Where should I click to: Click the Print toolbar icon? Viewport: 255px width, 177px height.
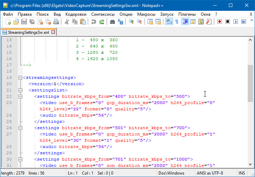click(56, 22)
